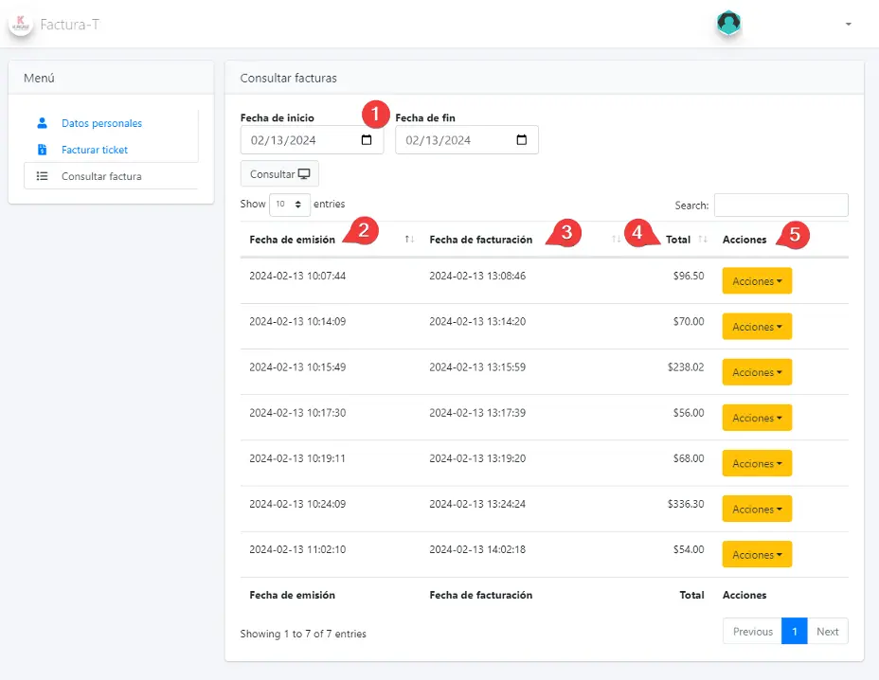Open calendar picker for Fecha de fin
The height and width of the screenshot is (680, 879).
click(x=522, y=140)
